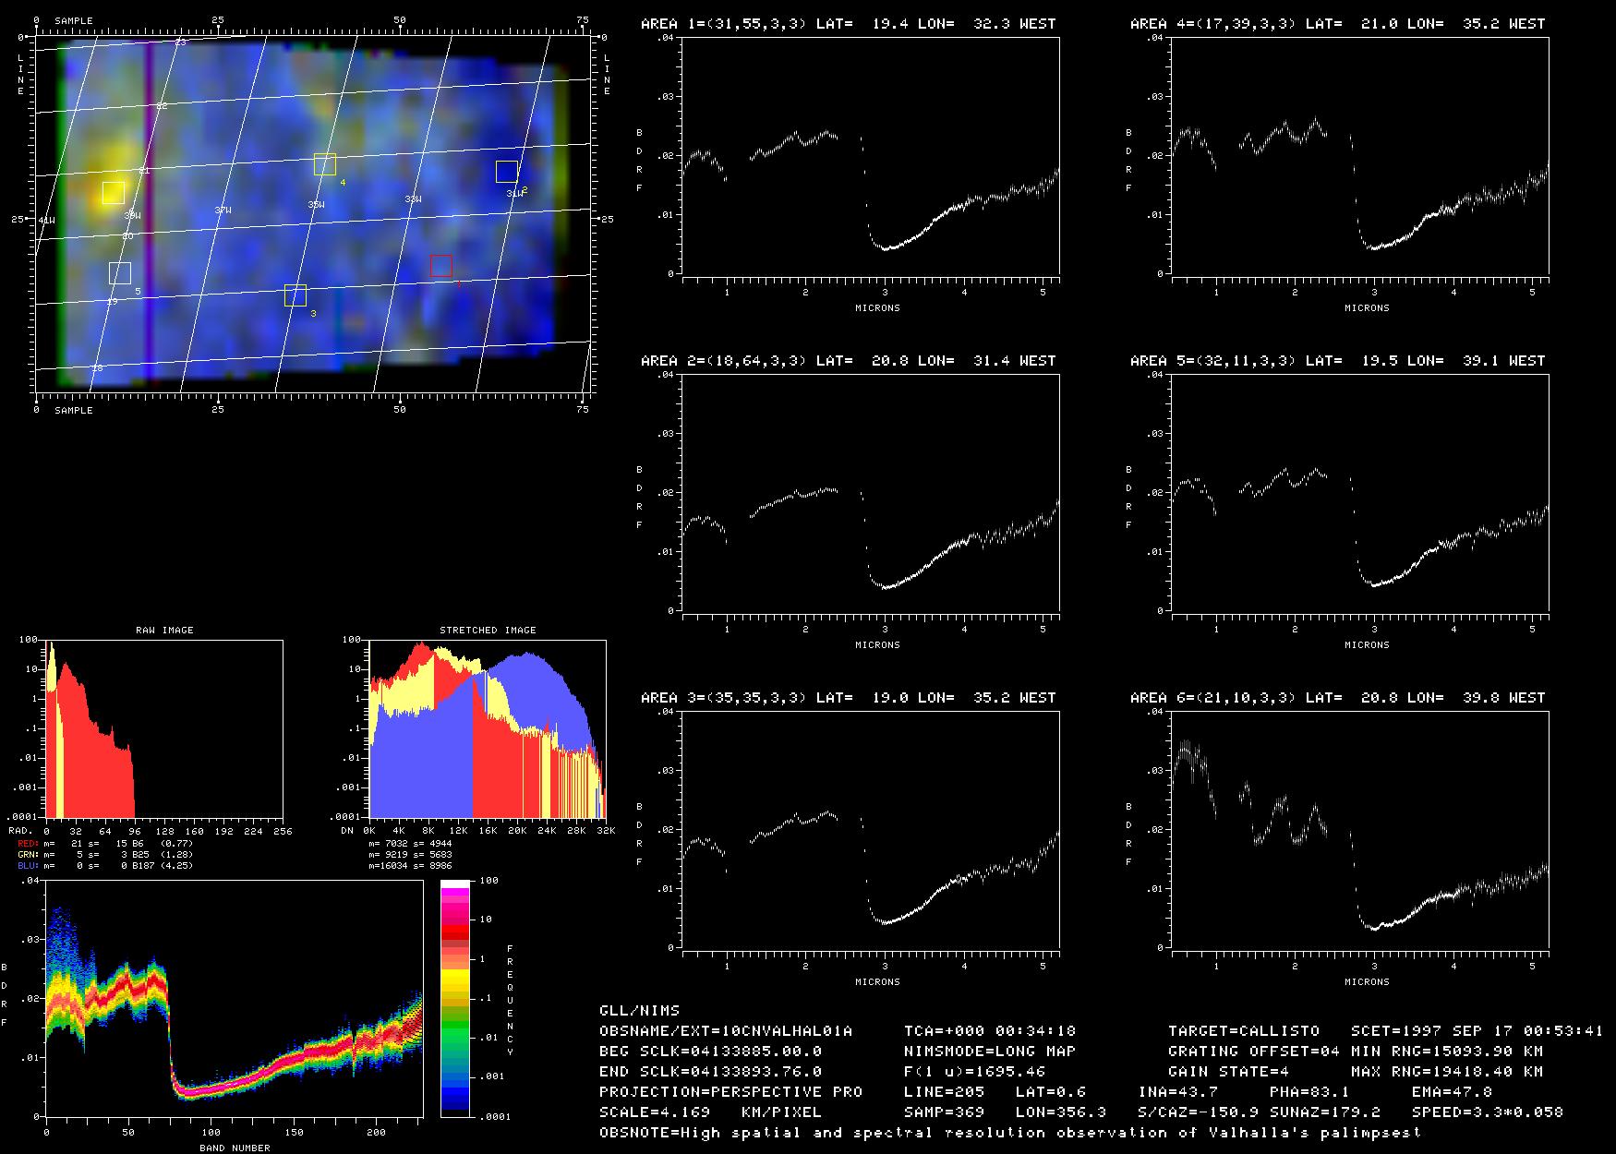Click the BEG SCLK=04133885.00.0 field

pos(711,1051)
